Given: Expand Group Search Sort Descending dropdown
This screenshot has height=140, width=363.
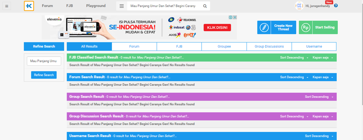Looking at the screenshot, I should tap(319, 97).
